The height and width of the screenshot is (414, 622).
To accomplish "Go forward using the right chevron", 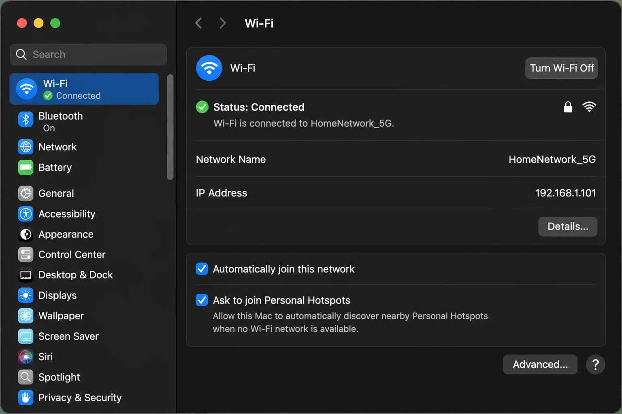I will (x=222, y=23).
